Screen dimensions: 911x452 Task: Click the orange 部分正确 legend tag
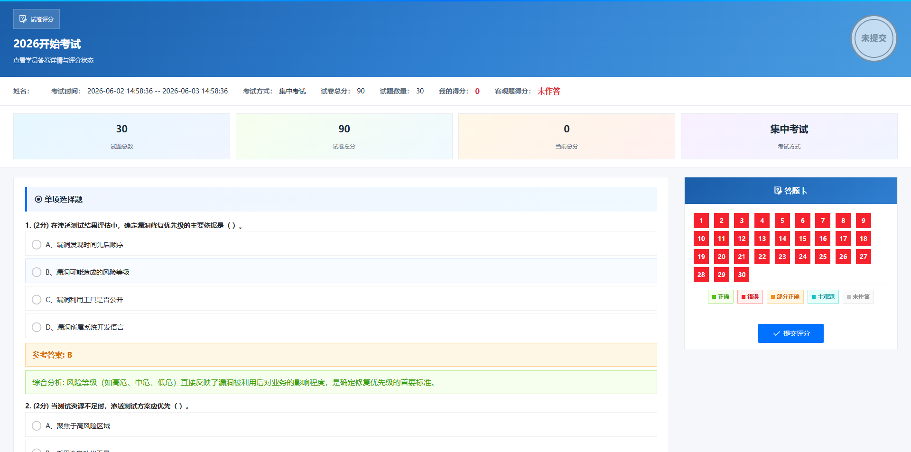pos(785,297)
